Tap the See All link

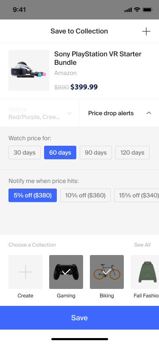[142, 245]
